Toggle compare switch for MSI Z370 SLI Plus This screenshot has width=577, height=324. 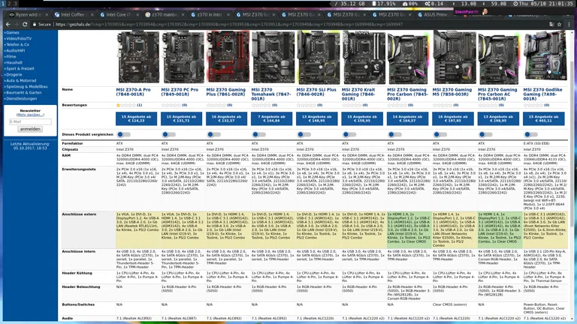pyautogui.click(x=304, y=134)
